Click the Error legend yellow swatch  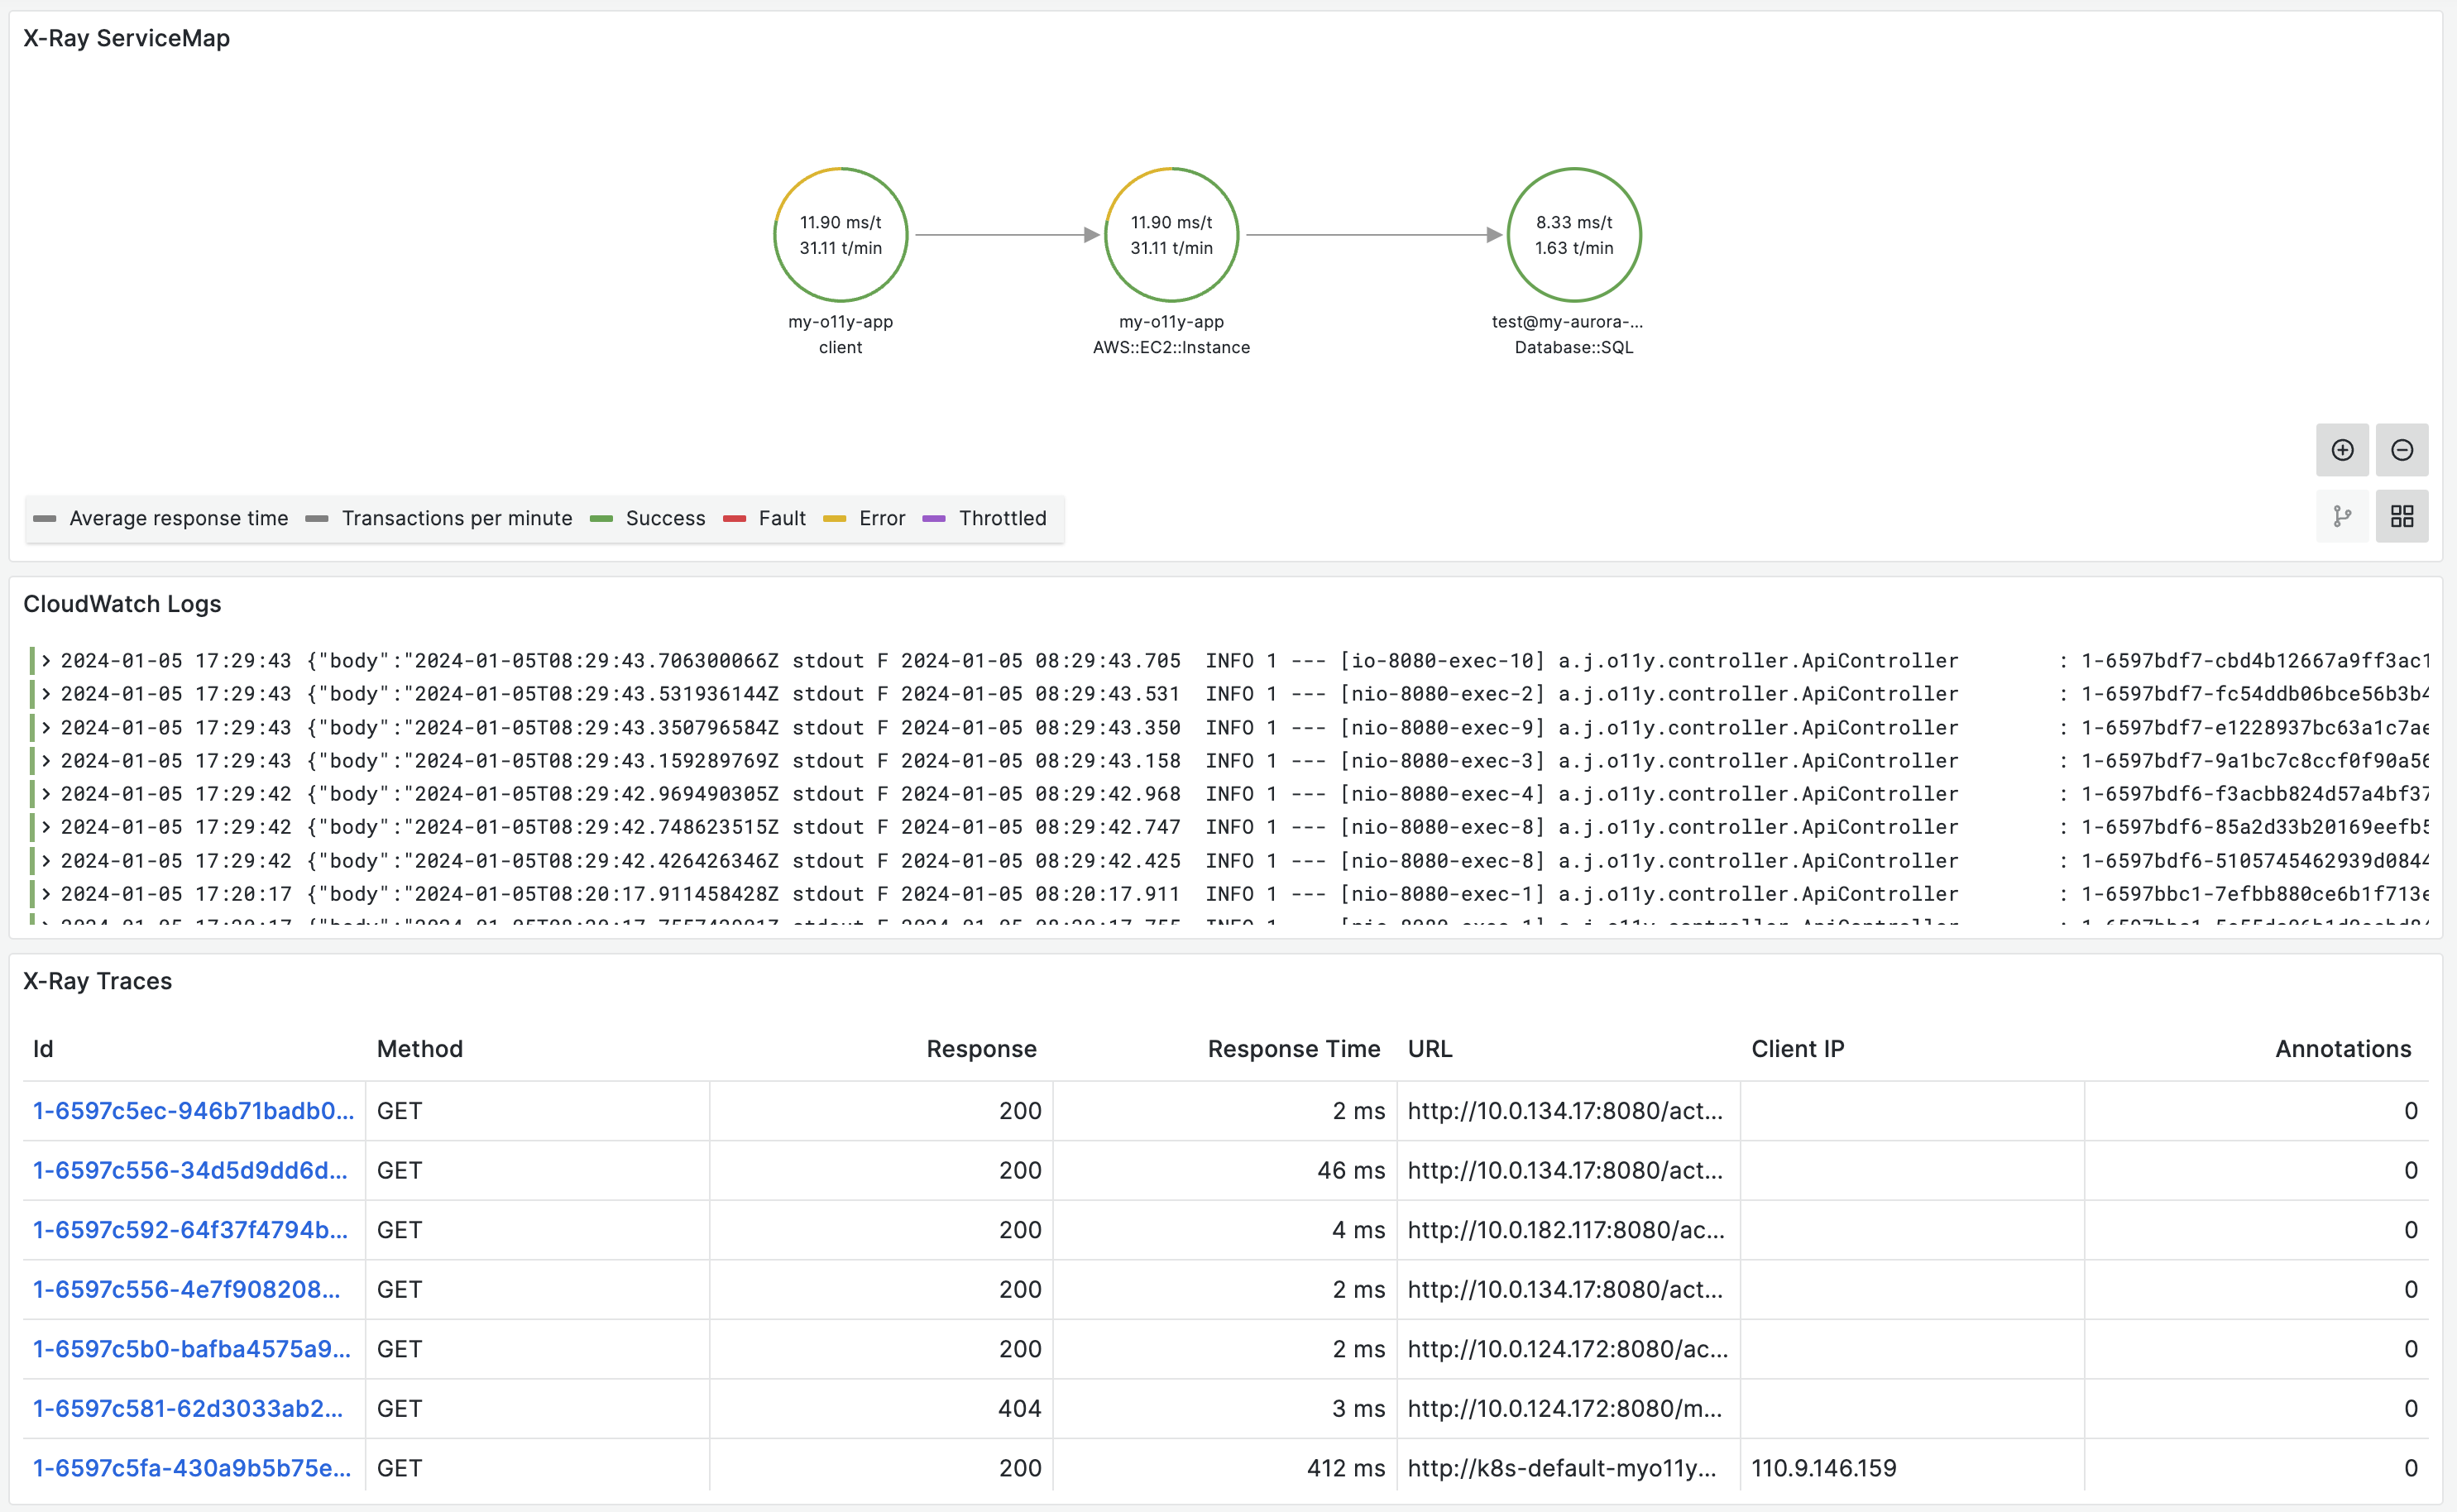[834, 518]
